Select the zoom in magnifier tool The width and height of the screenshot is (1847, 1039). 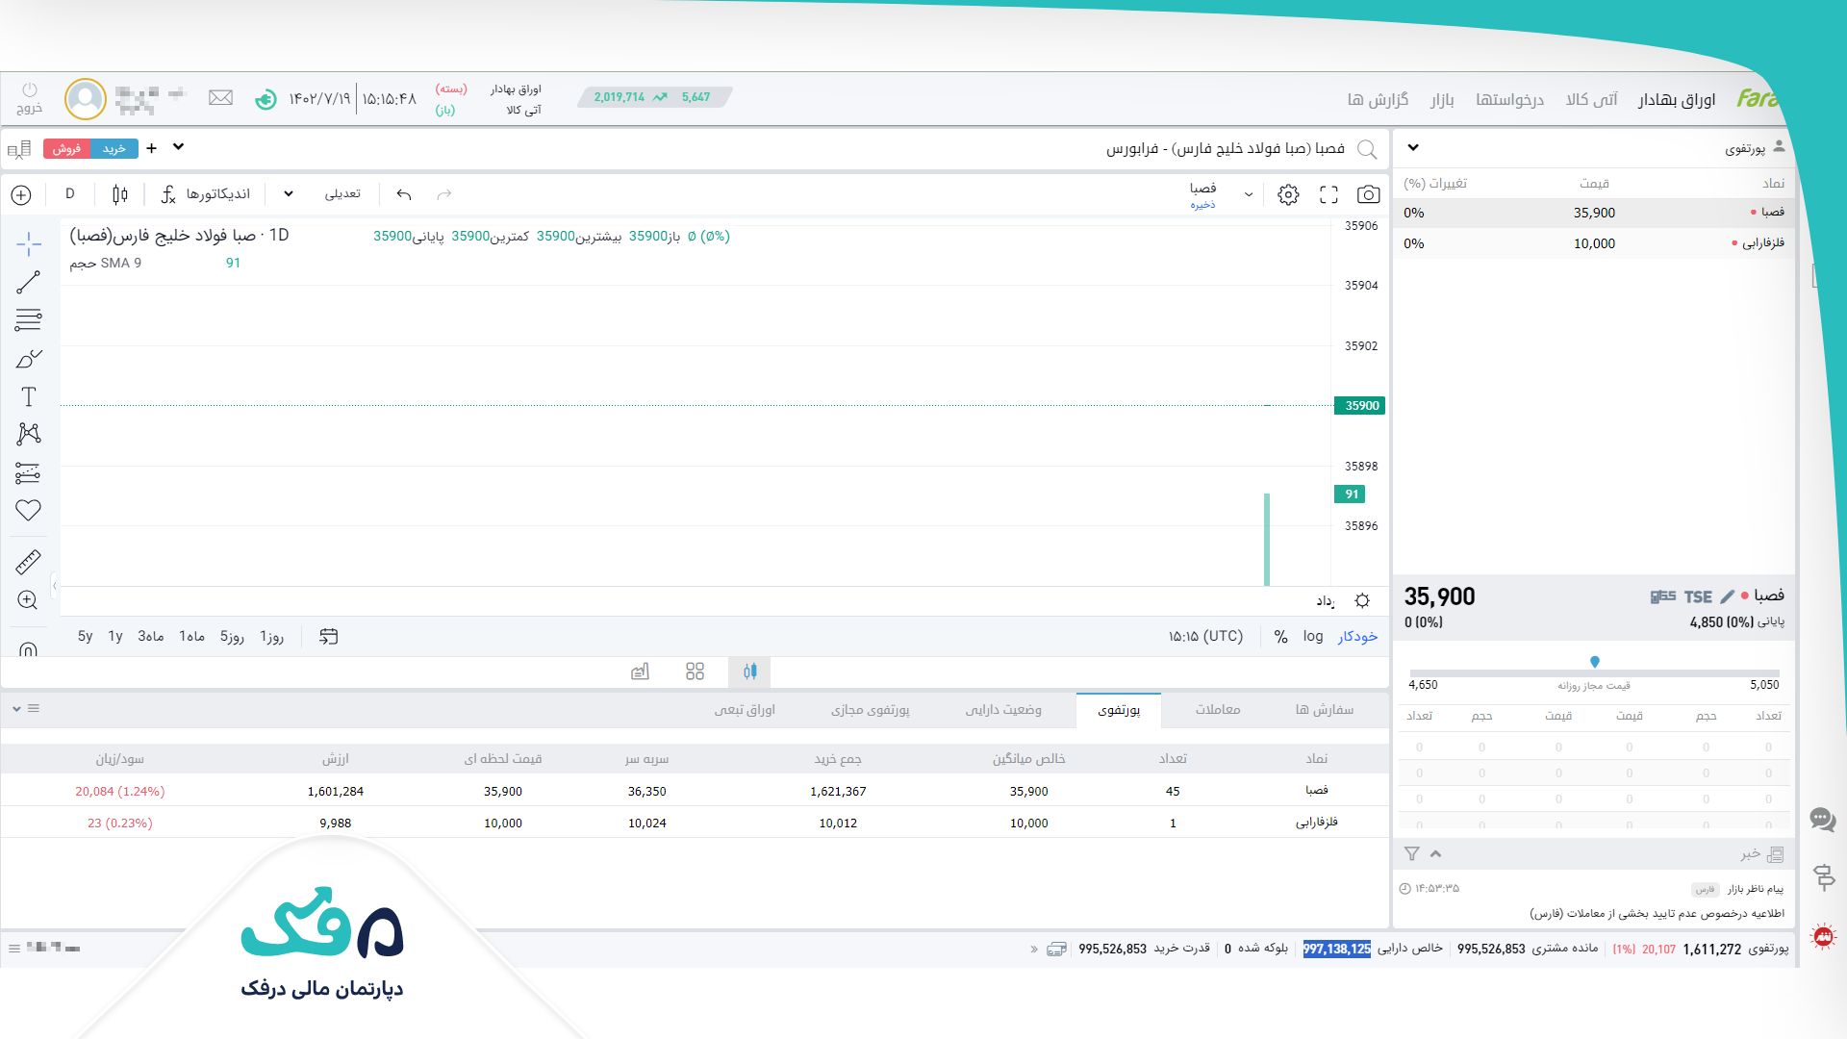pos(29,600)
